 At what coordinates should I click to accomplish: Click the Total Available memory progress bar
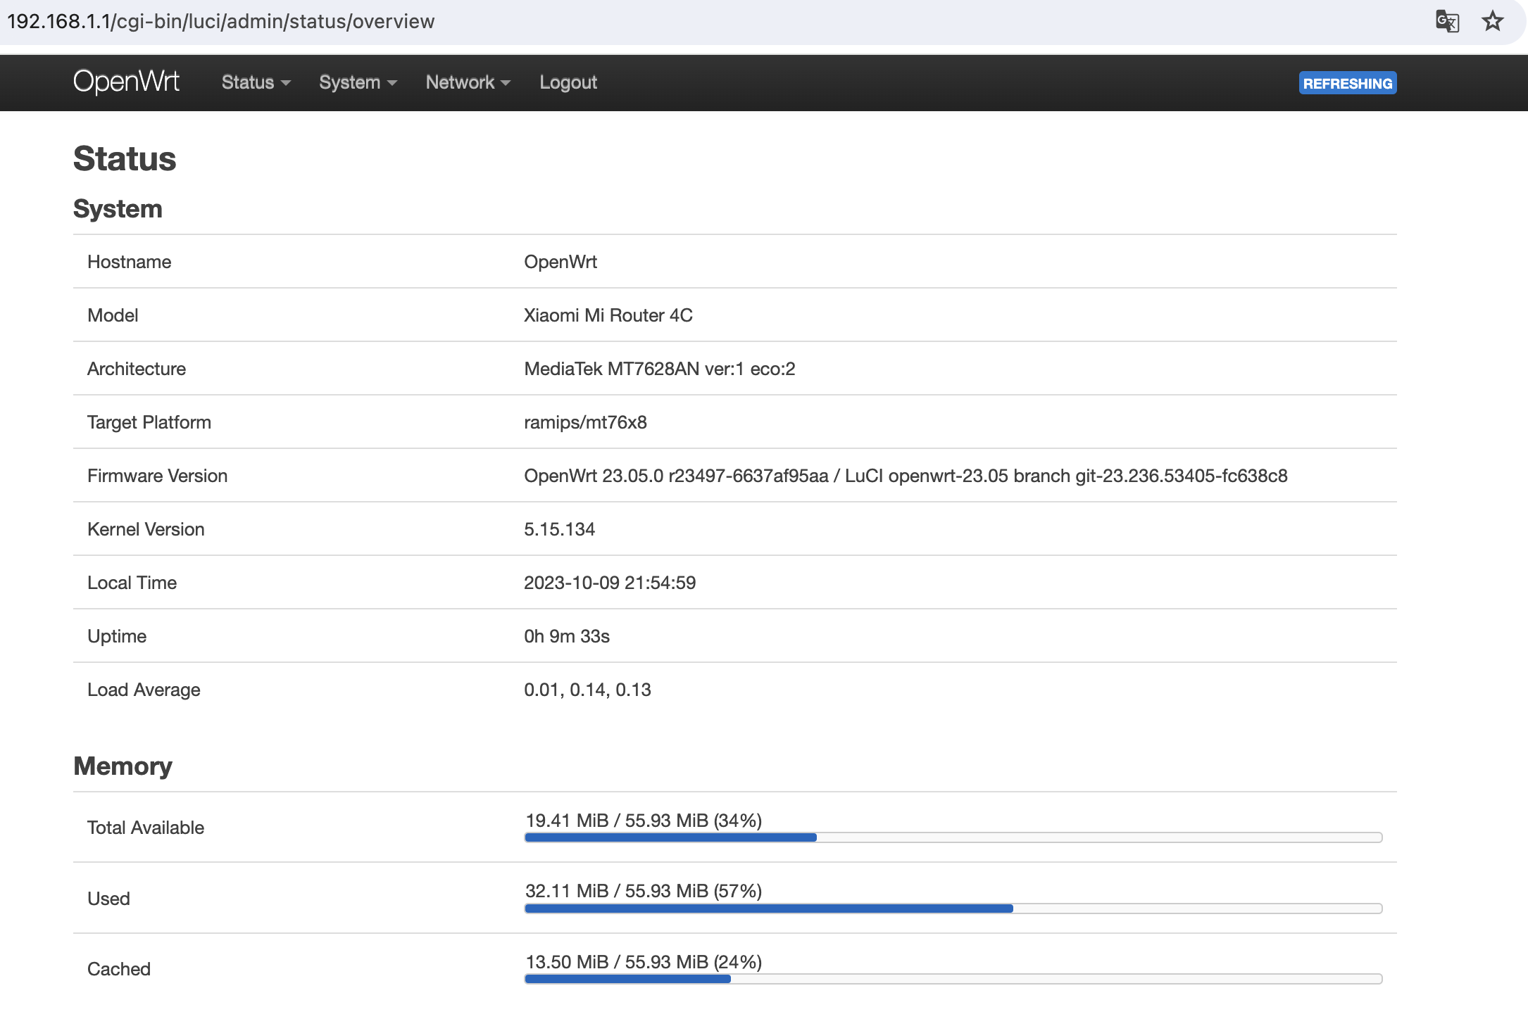[x=953, y=837]
